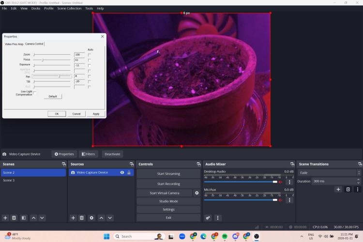Pop out the Audio Mixer dock

coord(292,164)
